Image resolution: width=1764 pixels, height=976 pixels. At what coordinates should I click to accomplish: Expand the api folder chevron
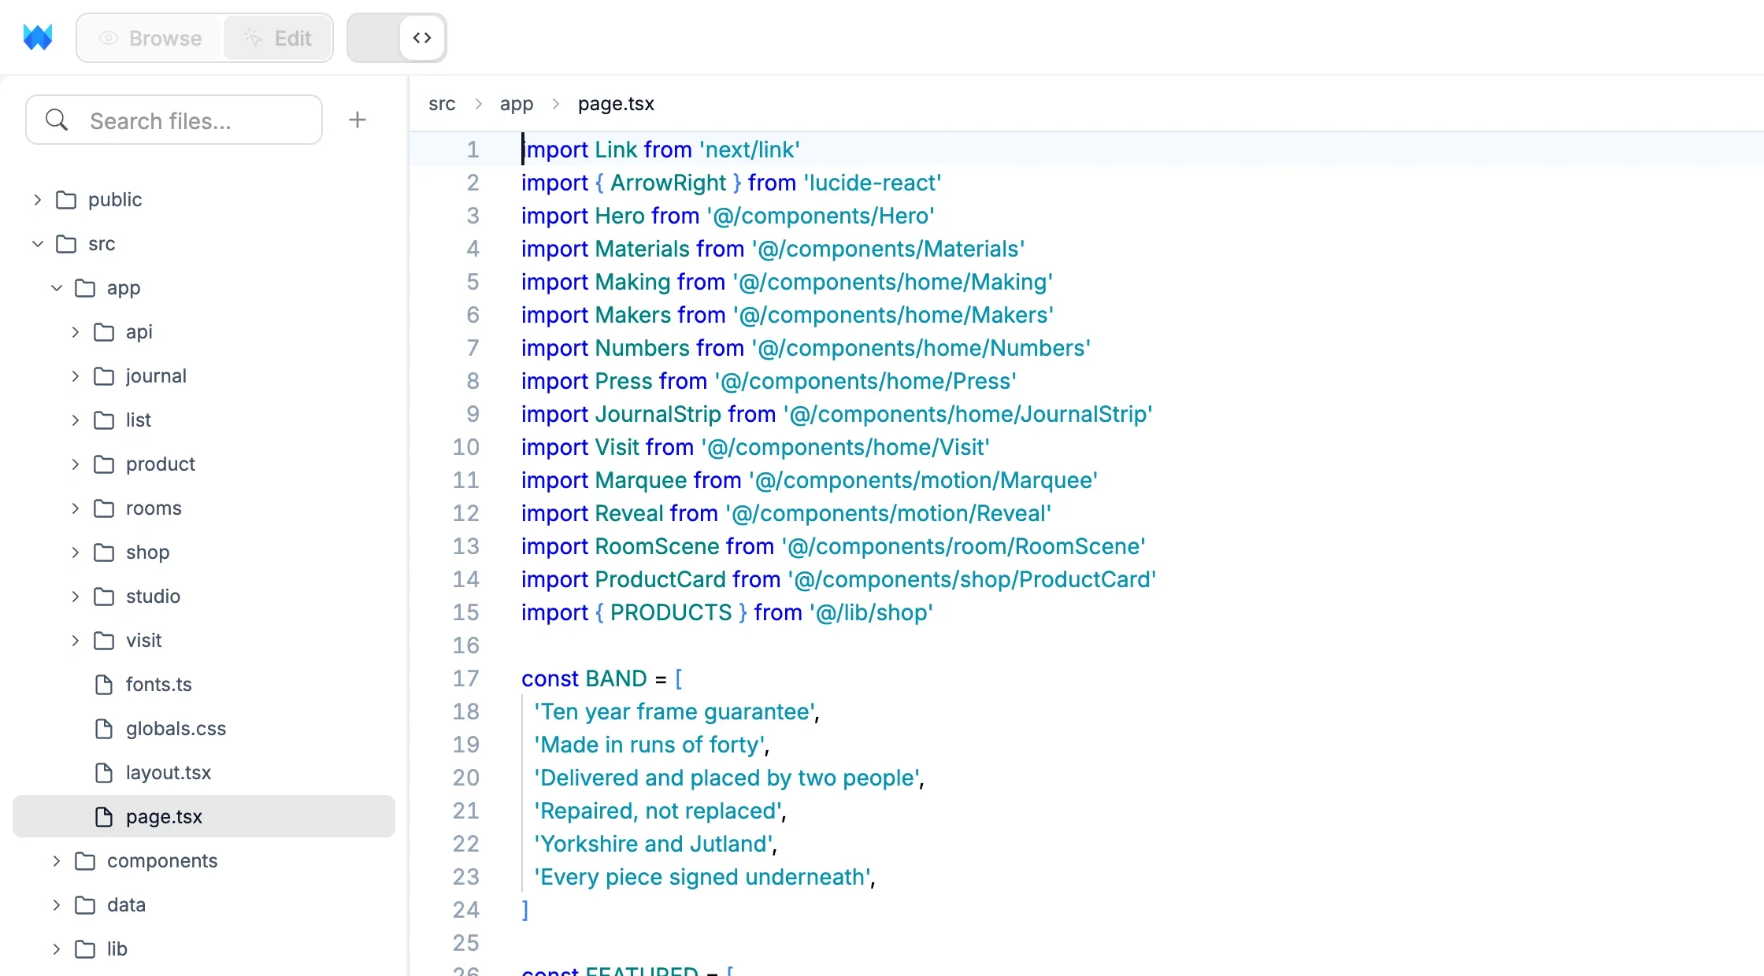click(x=75, y=332)
